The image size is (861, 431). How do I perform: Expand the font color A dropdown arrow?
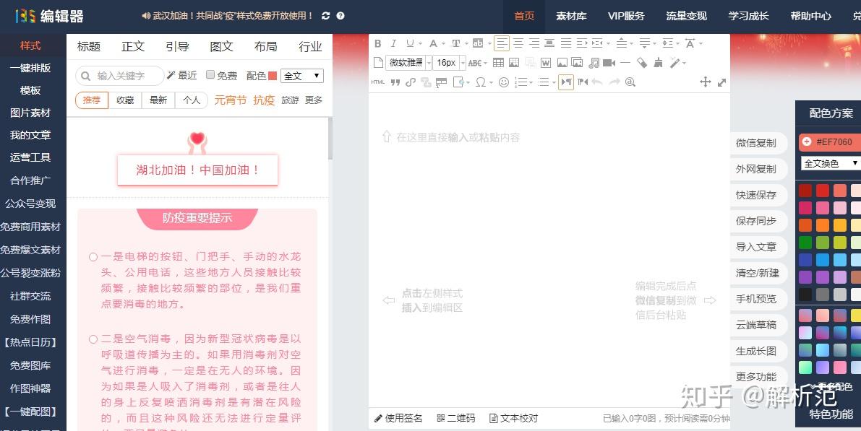(x=442, y=44)
